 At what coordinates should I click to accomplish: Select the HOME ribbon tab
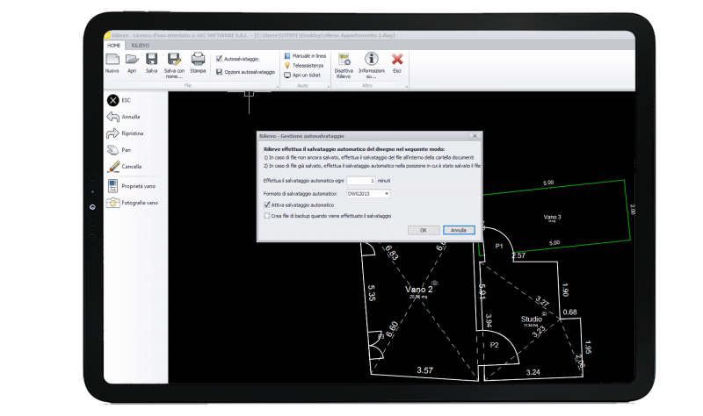[x=114, y=45]
